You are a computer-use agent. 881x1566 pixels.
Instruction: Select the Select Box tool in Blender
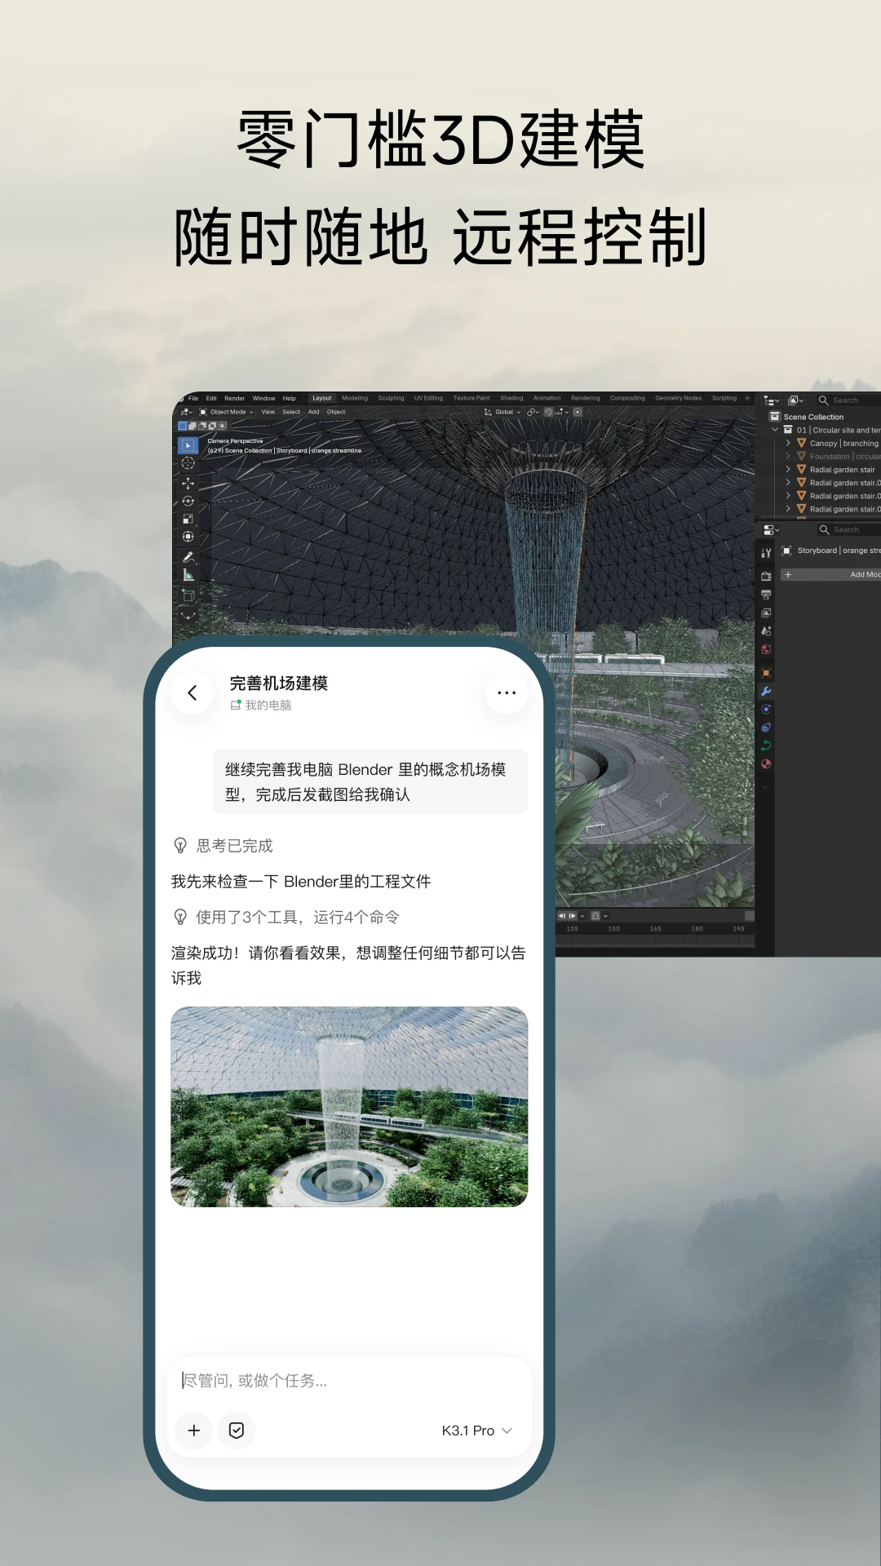point(188,445)
